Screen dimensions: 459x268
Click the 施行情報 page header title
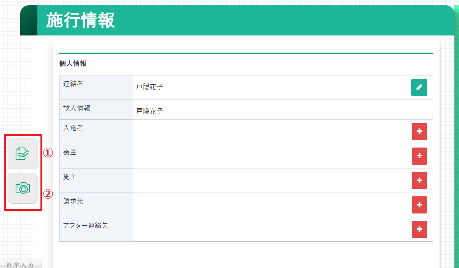pyautogui.click(x=80, y=20)
